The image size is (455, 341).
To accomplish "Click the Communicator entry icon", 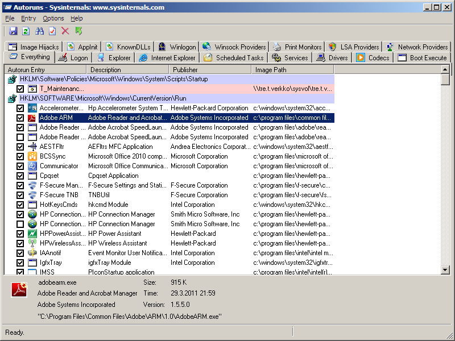I will [x=32, y=166].
